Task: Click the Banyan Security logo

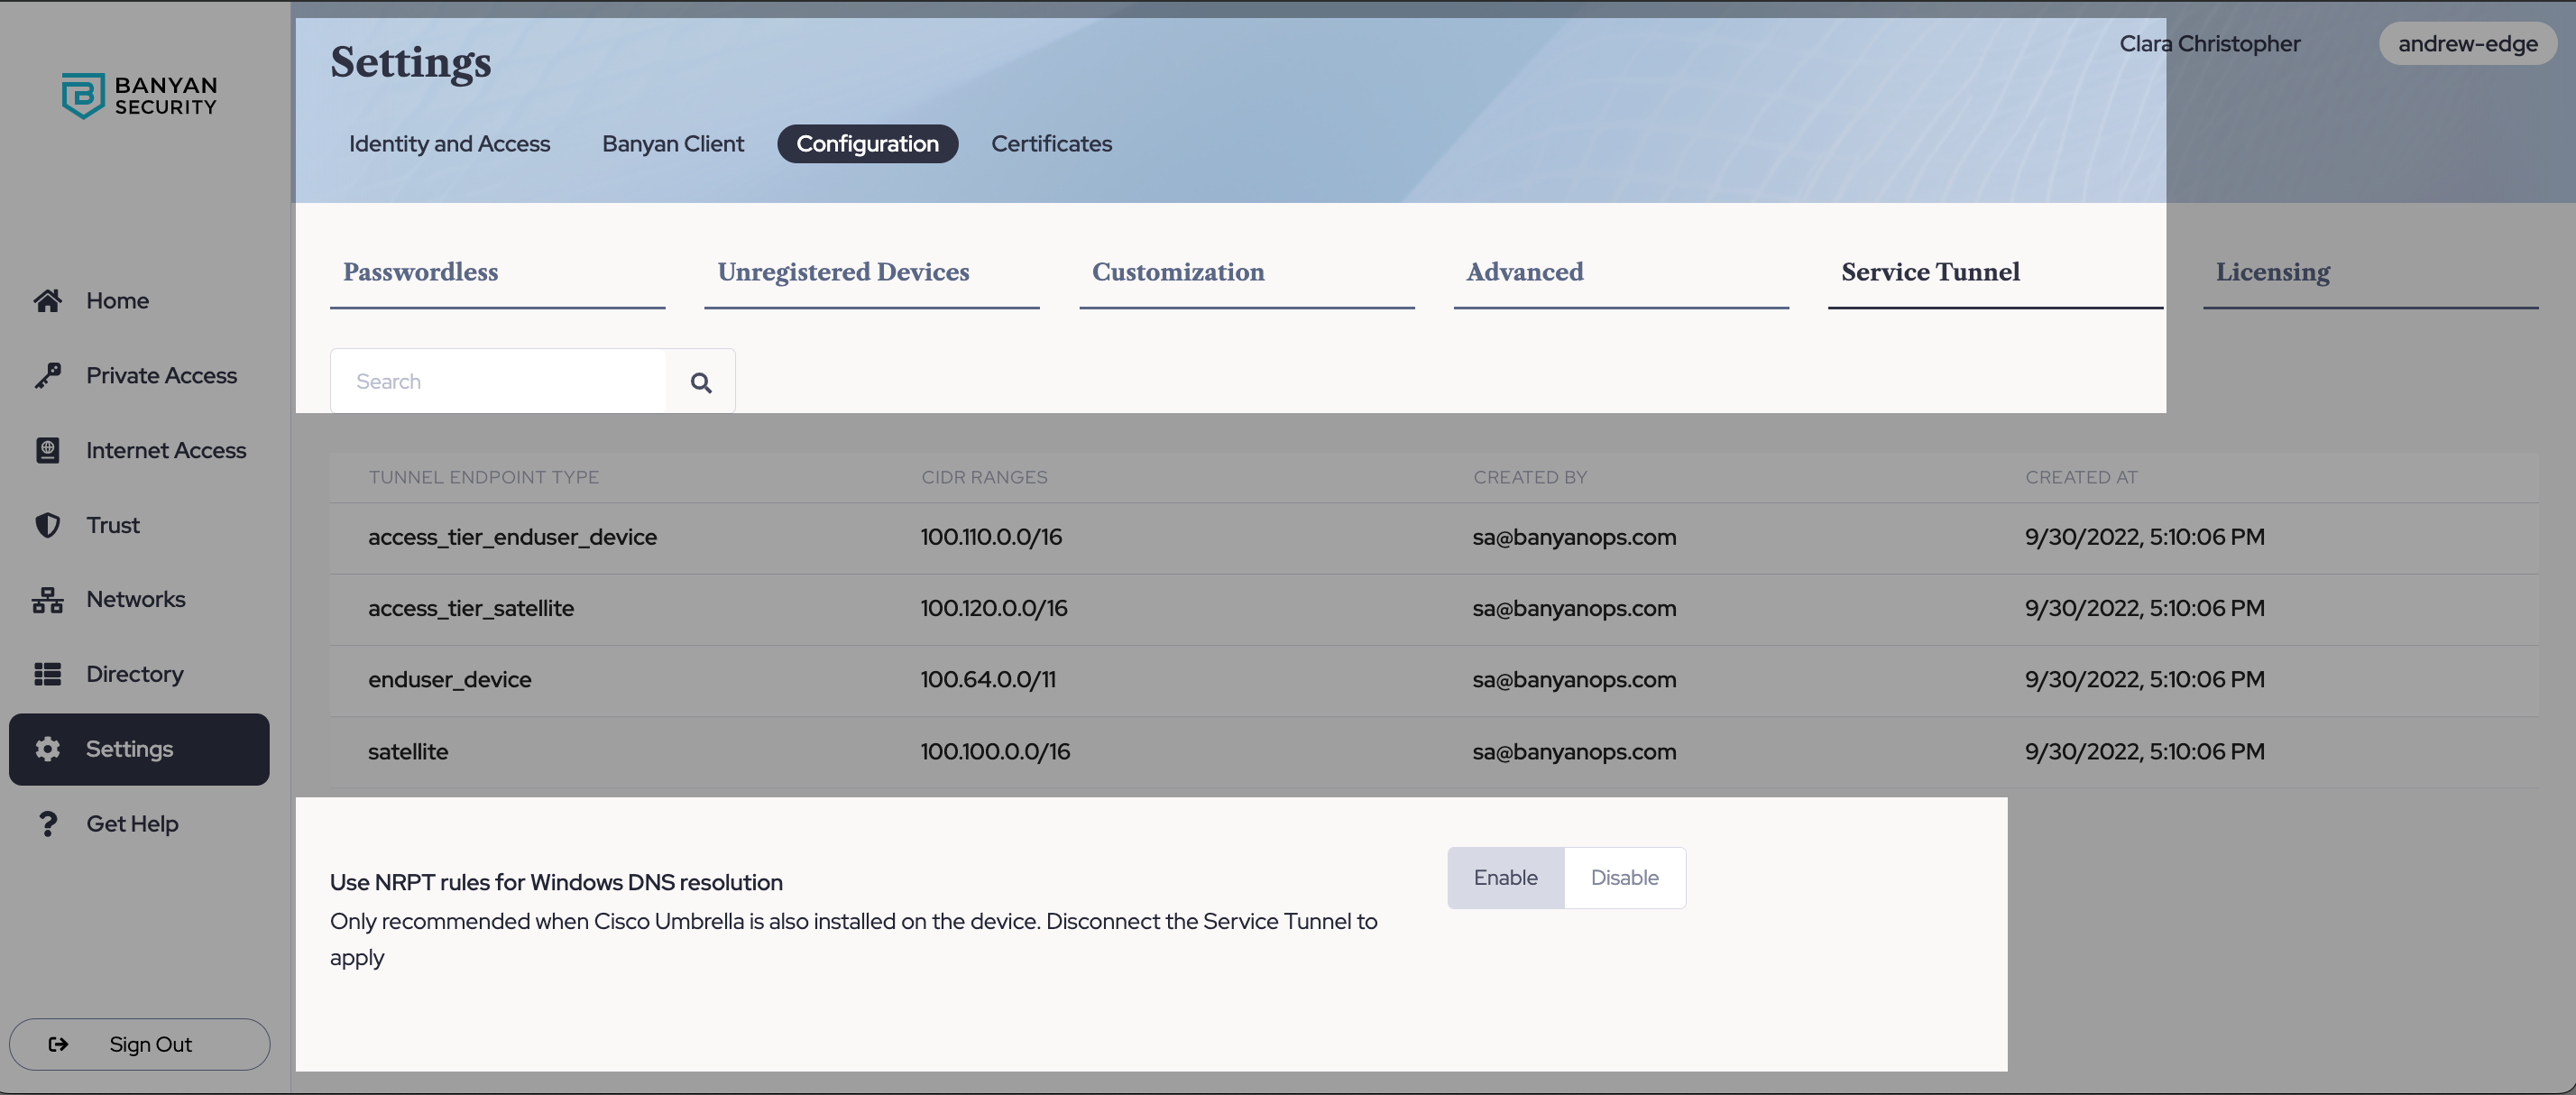Action: (139, 95)
